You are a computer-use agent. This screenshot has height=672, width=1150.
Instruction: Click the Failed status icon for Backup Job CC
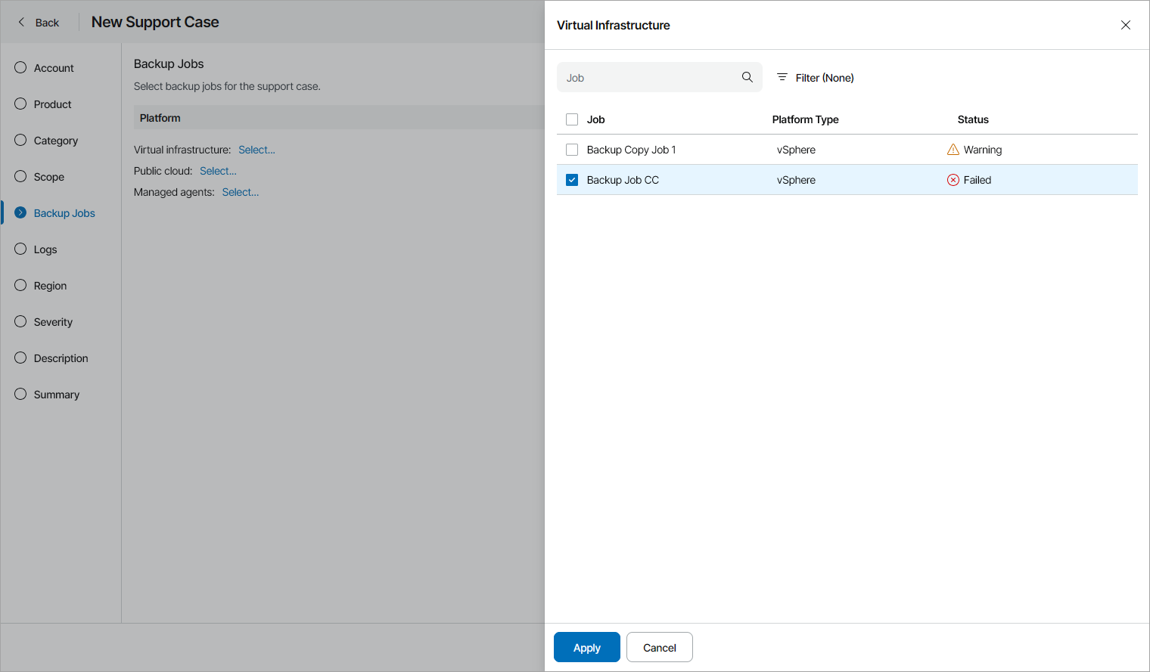click(x=953, y=179)
